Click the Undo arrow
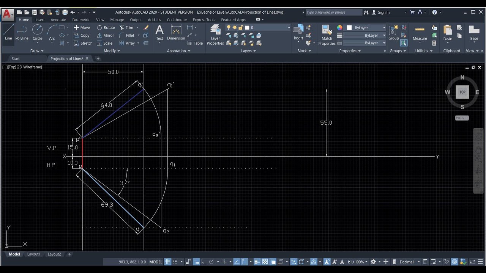 click(x=73, y=12)
